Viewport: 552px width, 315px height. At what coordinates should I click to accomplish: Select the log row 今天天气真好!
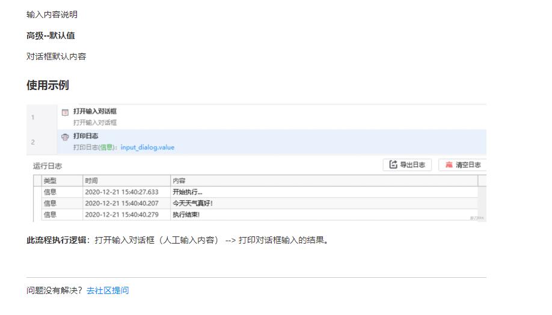[260, 203]
